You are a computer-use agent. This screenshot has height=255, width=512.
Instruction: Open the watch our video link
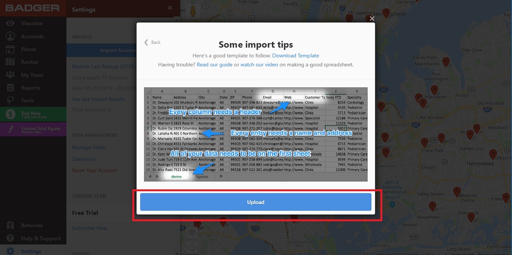tap(259, 64)
